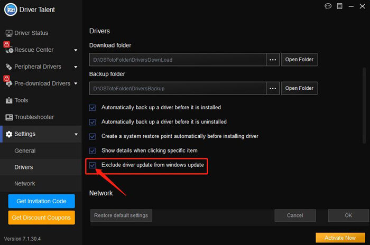
Task: Expand the Rescue Center submenu arrow
Action: click(76, 50)
